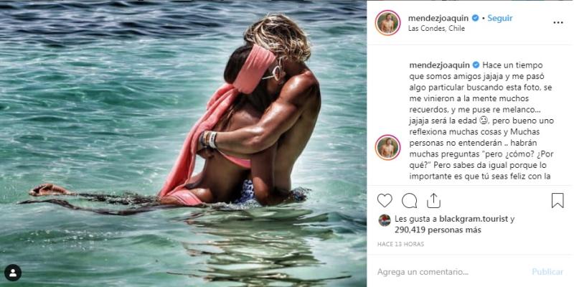Open the caption author's avatar
The height and width of the screenshot is (287, 574).
387,147
